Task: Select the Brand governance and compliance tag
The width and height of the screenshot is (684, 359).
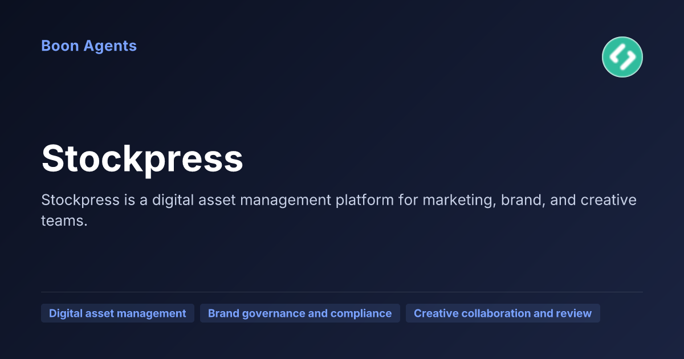Action: click(300, 313)
